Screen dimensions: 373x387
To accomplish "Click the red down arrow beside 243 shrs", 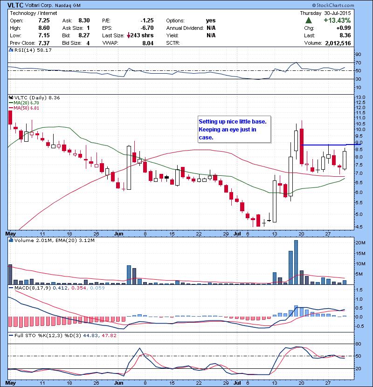I will point(129,35).
